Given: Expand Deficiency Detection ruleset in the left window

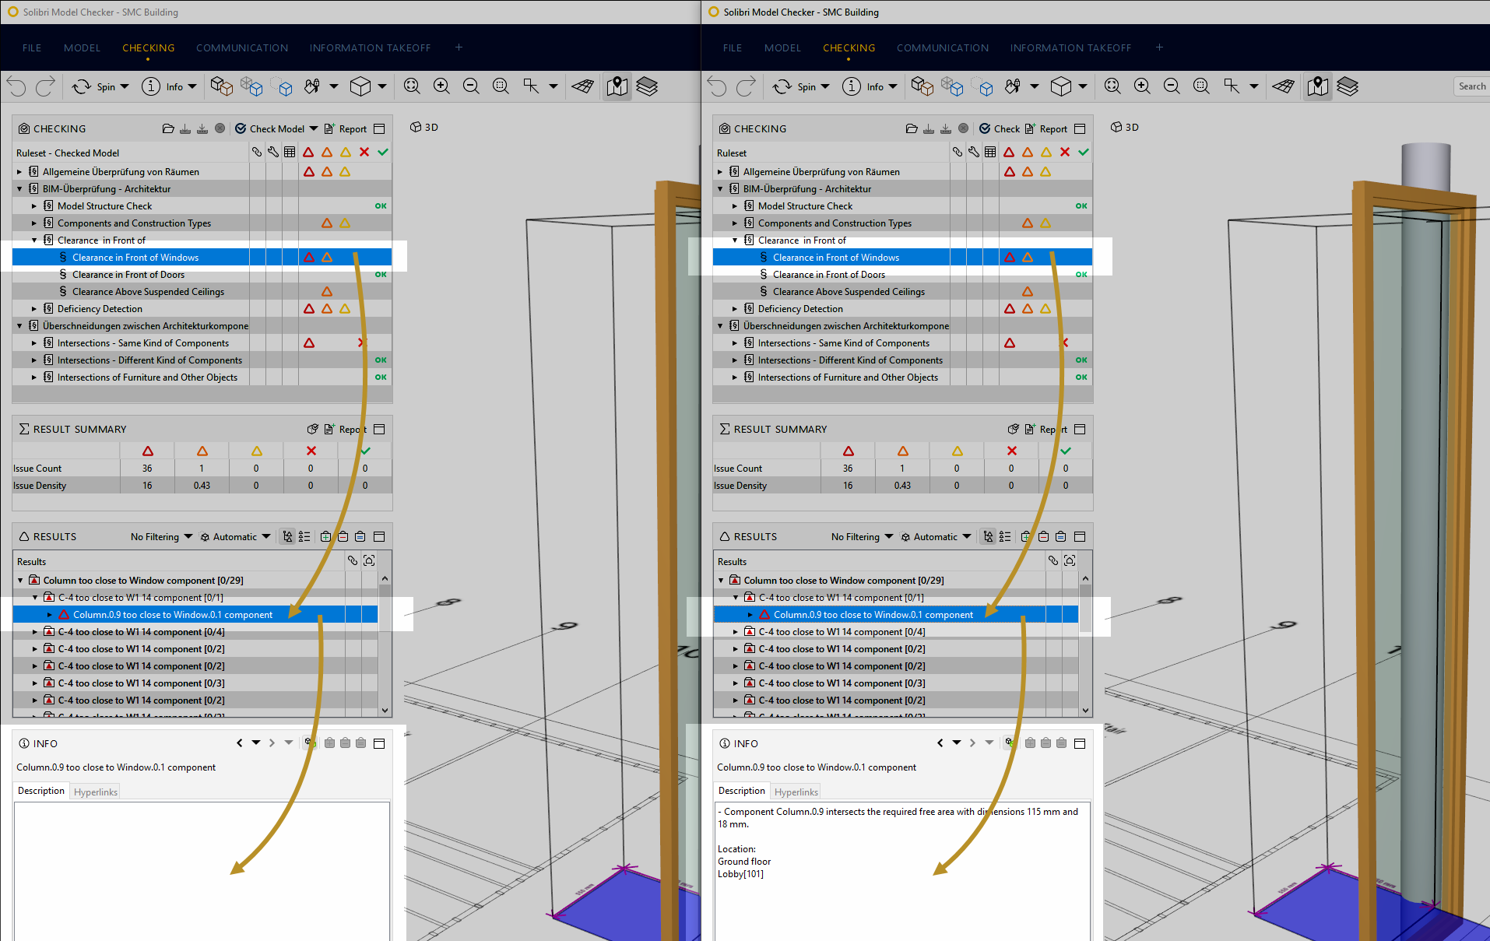Looking at the screenshot, I should pos(34,308).
